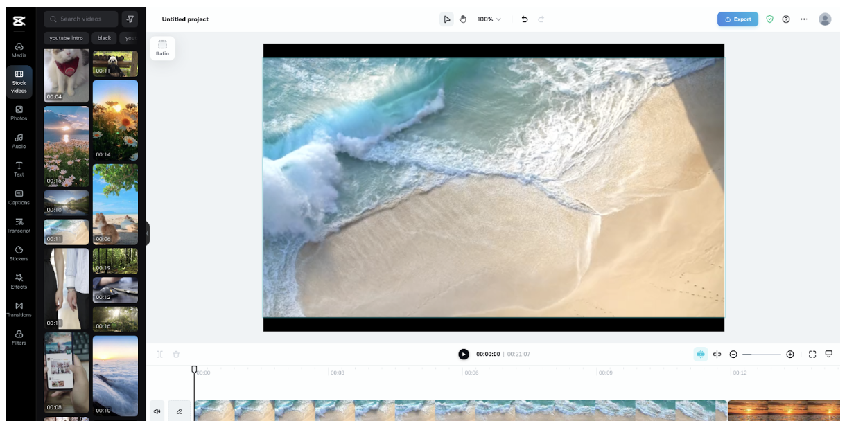847x421 pixels.
Task: Open the 100% canvas zoom dropdown
Action: coord(489,19)
